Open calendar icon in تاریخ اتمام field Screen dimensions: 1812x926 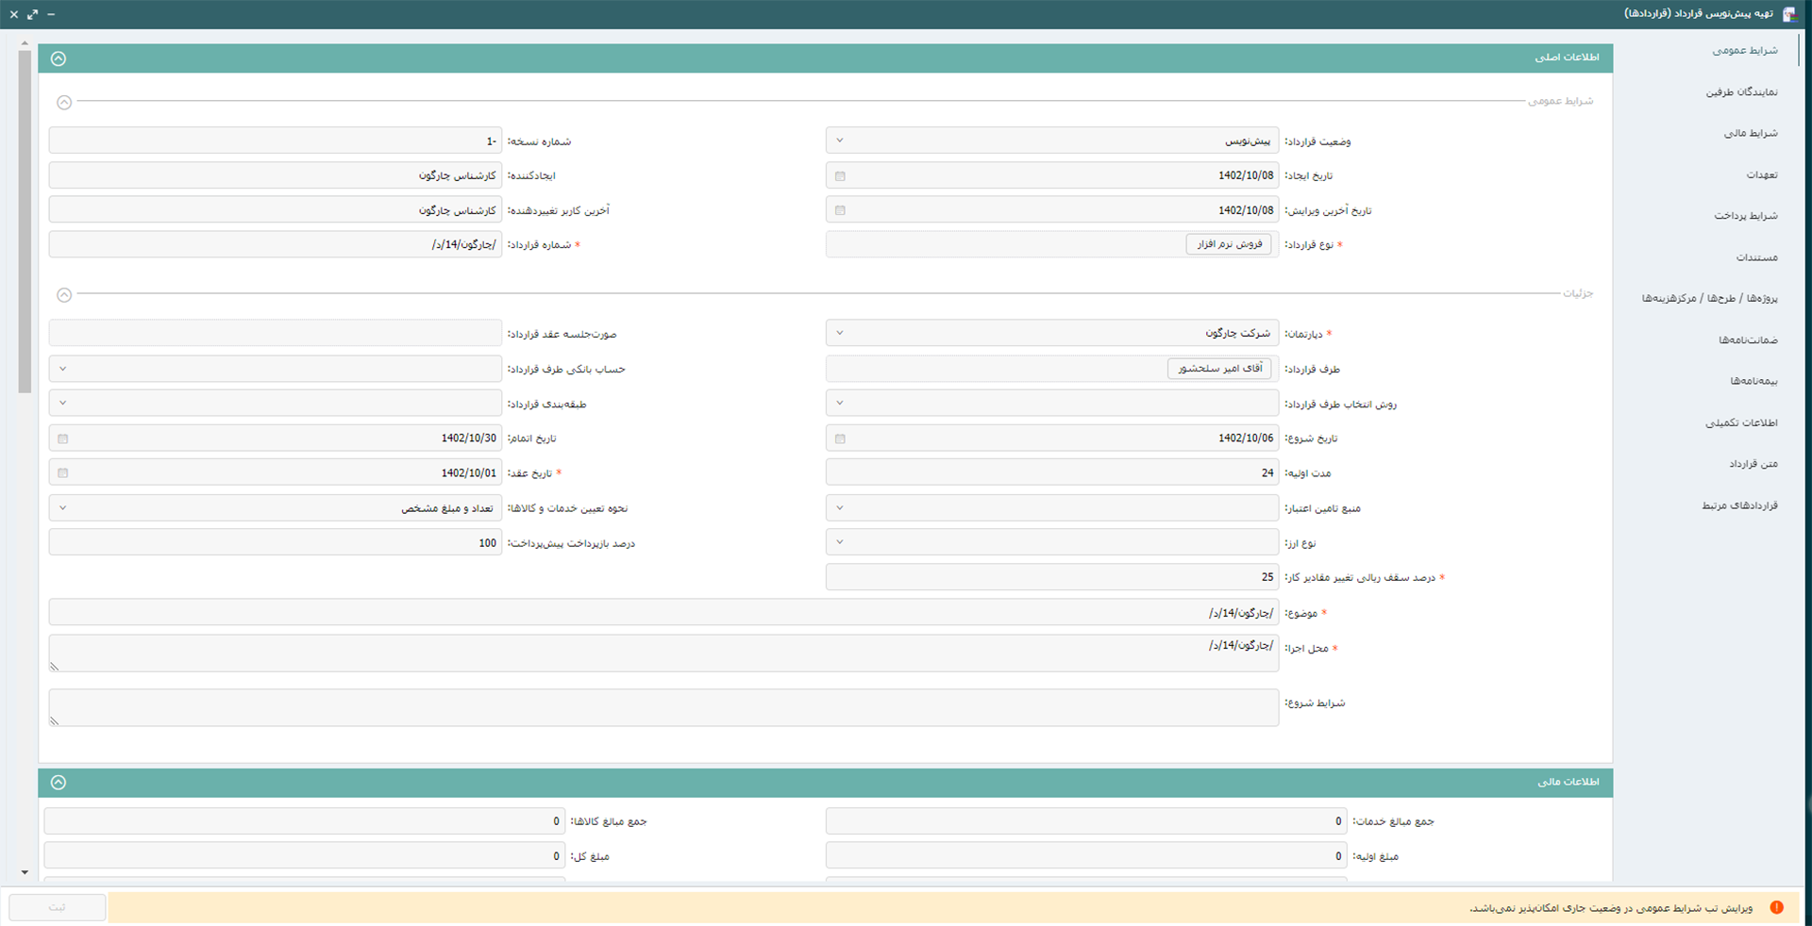(x=63, y=439)
